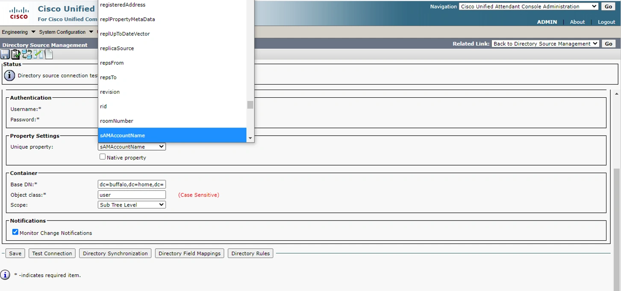Click the Save button
Image resolution: width=621 pixels, height=291 pixels.
(x=15, y=253)
